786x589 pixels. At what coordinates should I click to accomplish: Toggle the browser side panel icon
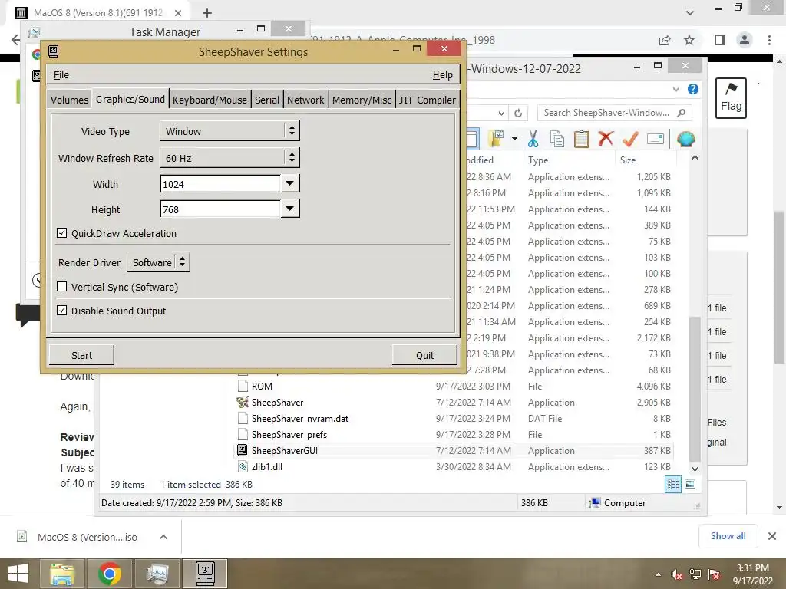click(720, 40)
